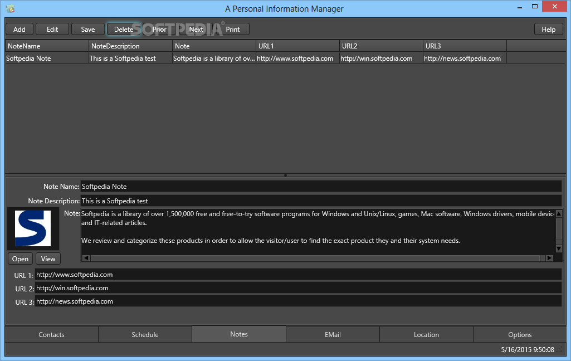The width and height of the screenshot is (571, 361).
Task: Click the View image button
Action: tap(48, 258)
